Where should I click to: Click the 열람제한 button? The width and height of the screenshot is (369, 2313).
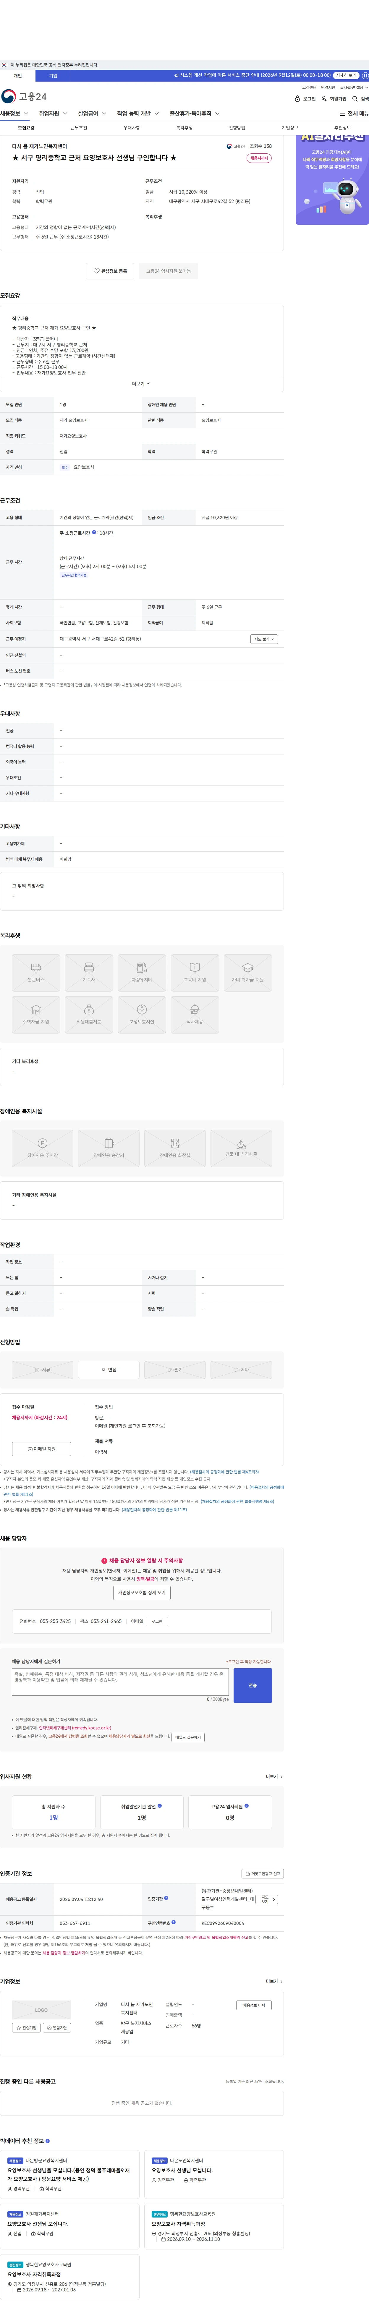(56, 2027)
